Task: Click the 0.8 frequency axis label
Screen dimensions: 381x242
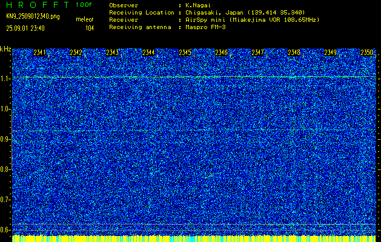Action: tap(5, 169)
